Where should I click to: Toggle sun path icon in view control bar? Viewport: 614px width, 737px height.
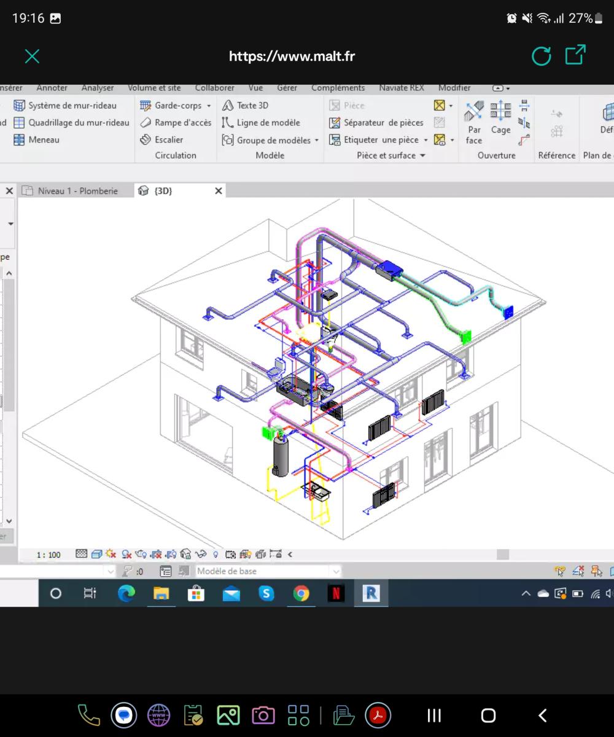point(111,554)
